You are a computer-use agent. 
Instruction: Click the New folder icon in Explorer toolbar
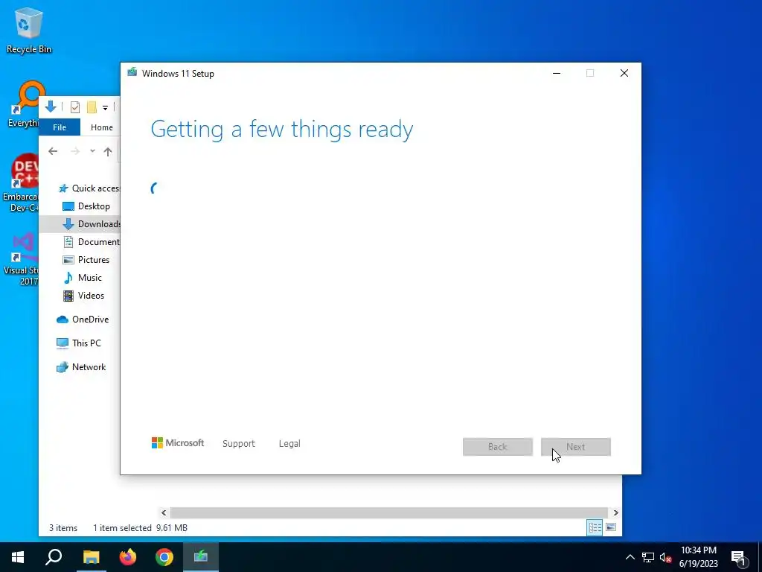tap(92, 107)
